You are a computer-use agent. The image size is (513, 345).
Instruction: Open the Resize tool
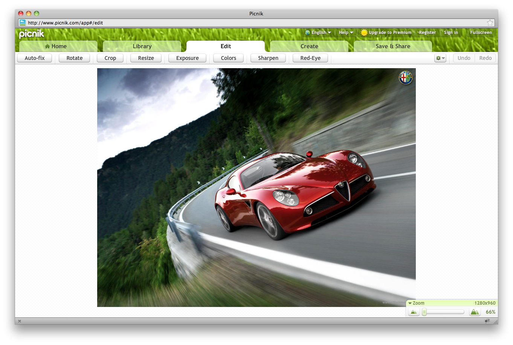point(146,58)
